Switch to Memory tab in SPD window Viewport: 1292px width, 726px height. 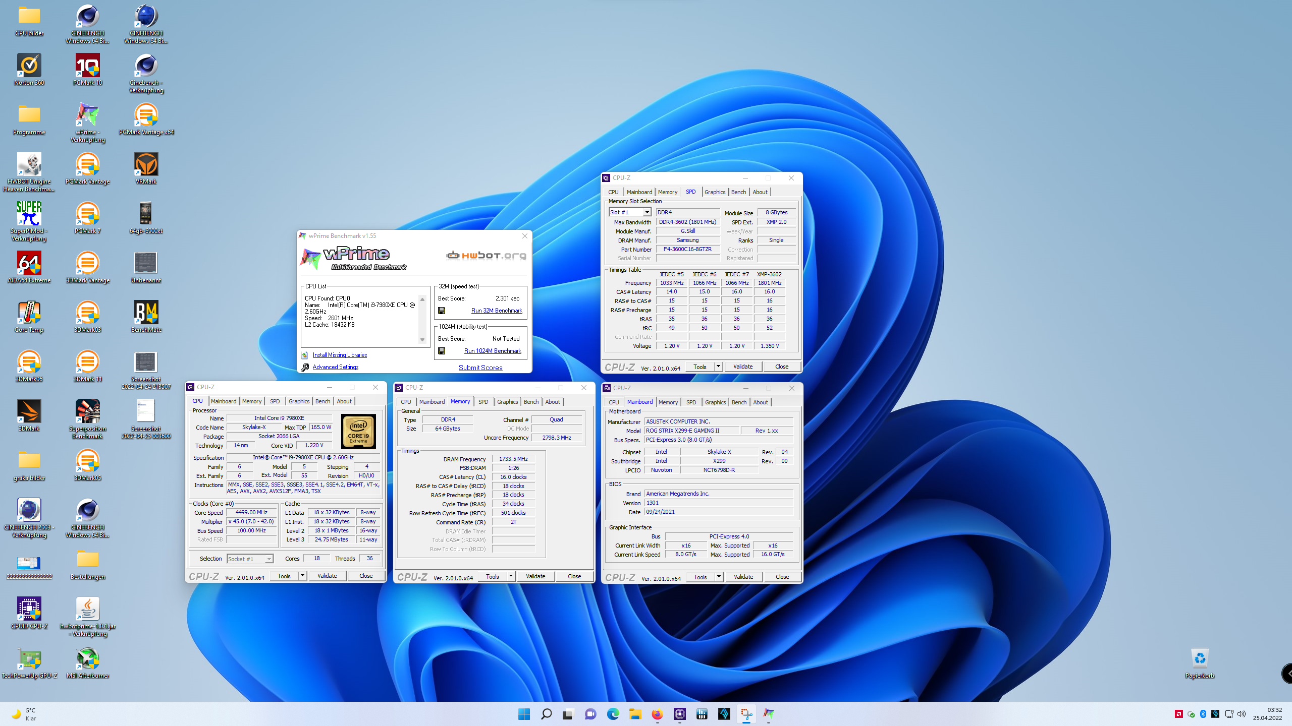667,192
